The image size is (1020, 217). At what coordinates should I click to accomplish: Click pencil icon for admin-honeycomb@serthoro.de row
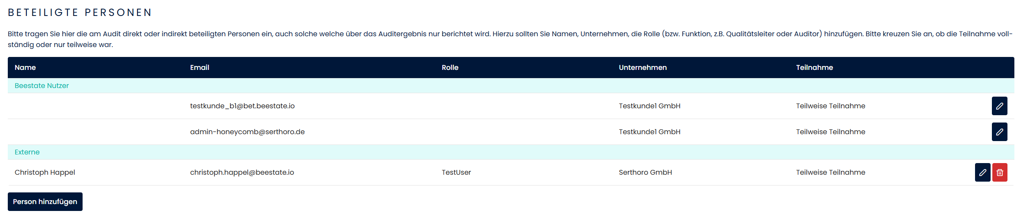coord(999,132)
